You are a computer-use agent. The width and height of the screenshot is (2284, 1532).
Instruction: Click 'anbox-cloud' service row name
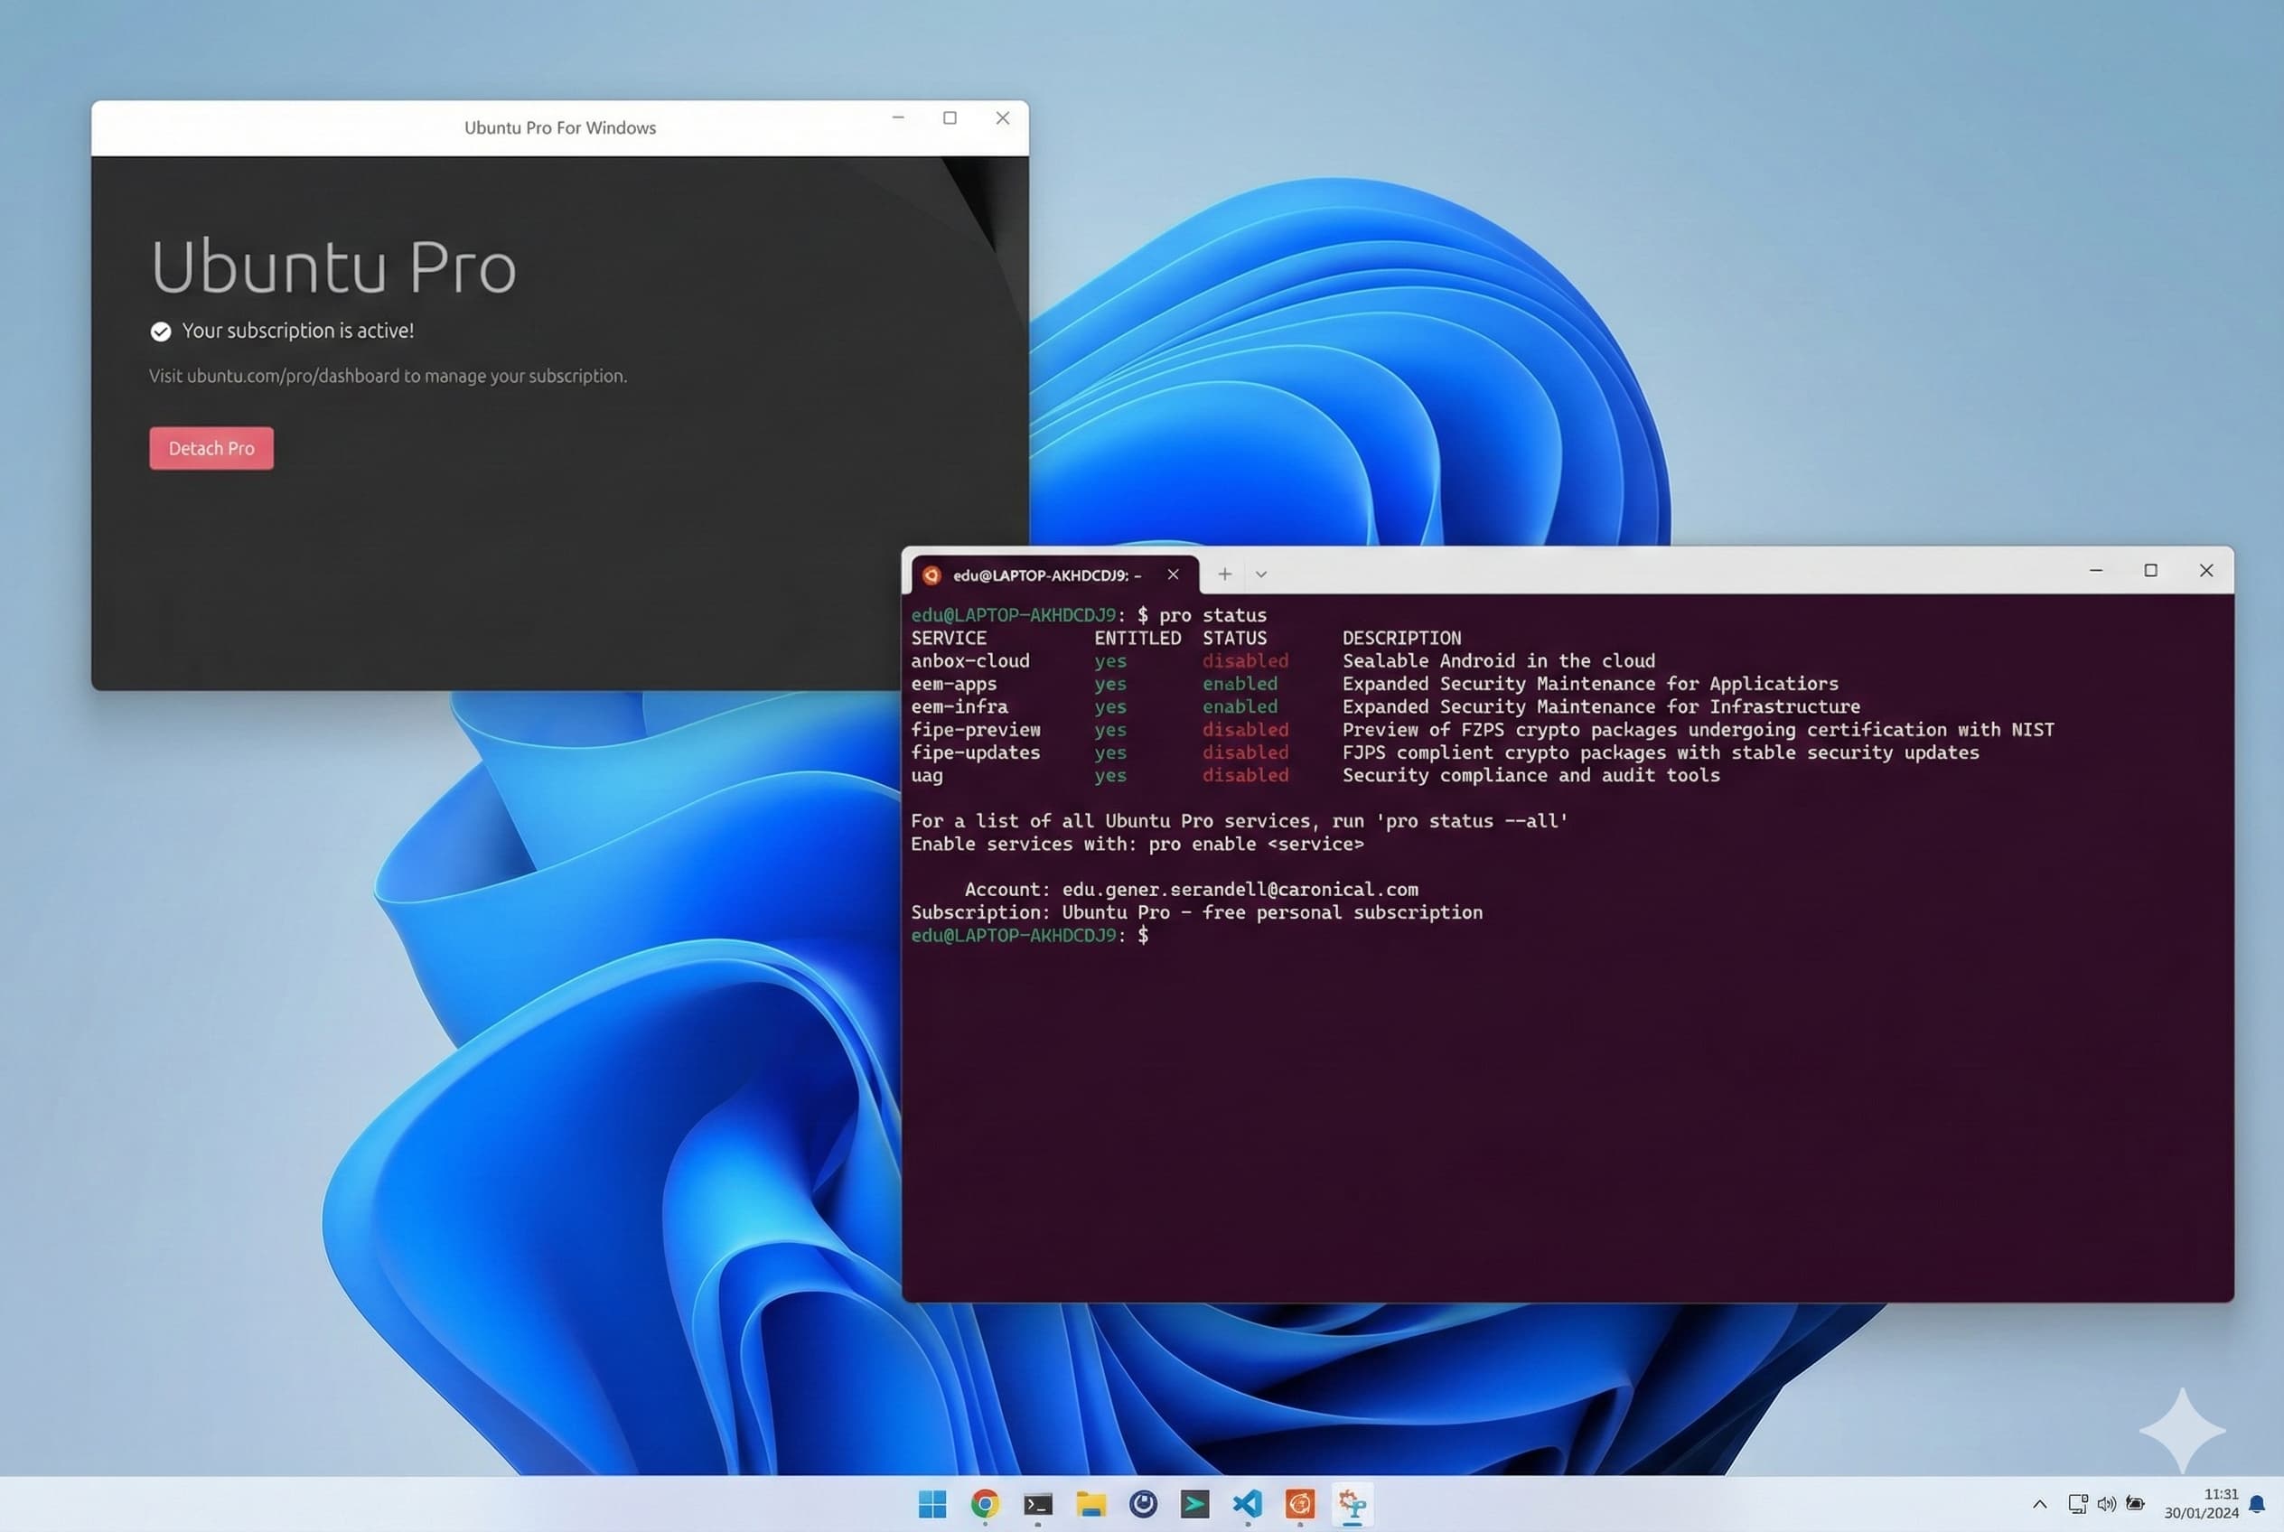[x=970, y=661]
